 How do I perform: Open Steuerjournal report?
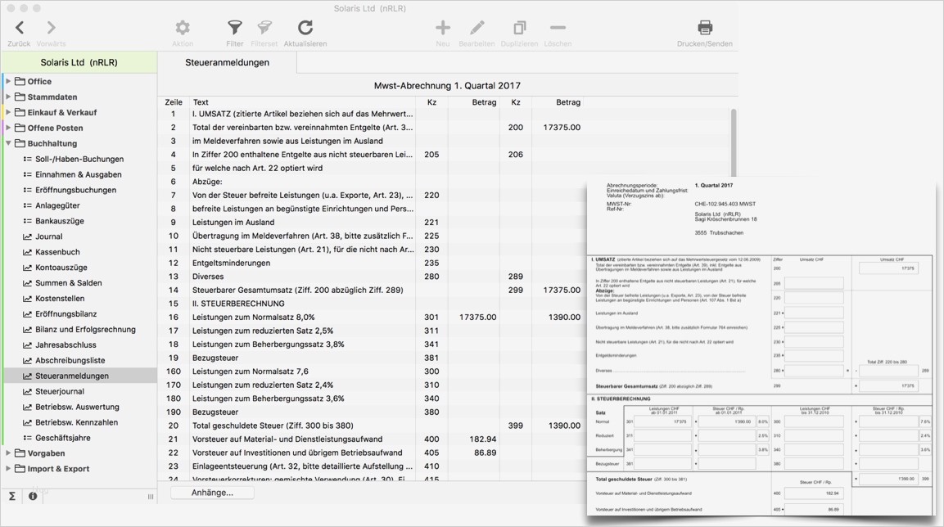click(x=60, y=392)
